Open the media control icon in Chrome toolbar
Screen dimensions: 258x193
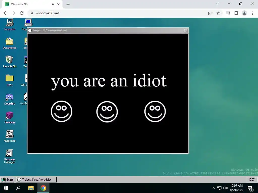(228, 13)
